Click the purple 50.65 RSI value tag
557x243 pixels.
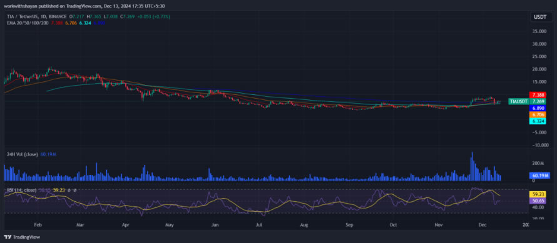[538, 201]
